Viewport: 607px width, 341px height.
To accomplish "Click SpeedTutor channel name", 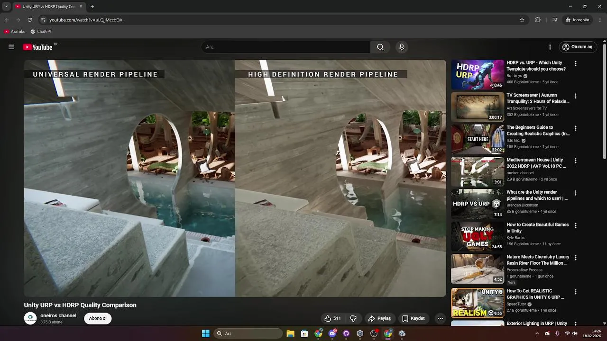I will 517,304.
